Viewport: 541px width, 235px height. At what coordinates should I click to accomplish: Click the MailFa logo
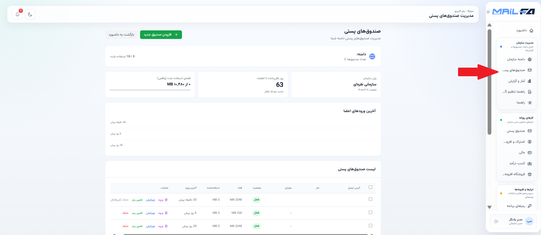coord(513,12)
